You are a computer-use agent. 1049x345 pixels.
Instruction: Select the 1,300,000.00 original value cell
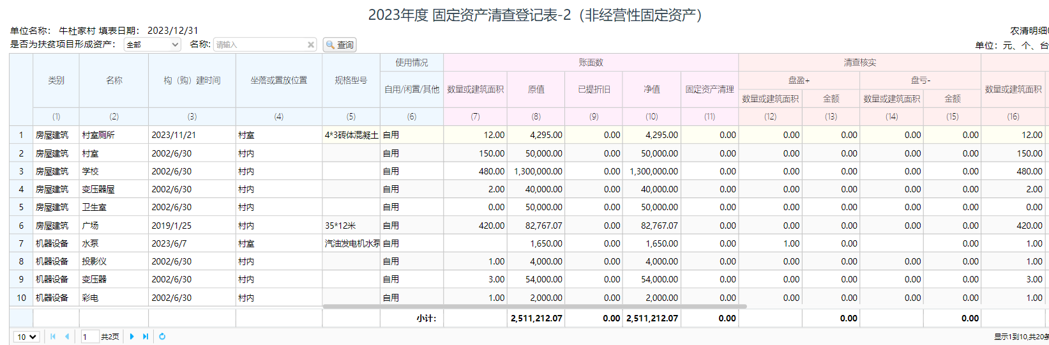(536, 171)
